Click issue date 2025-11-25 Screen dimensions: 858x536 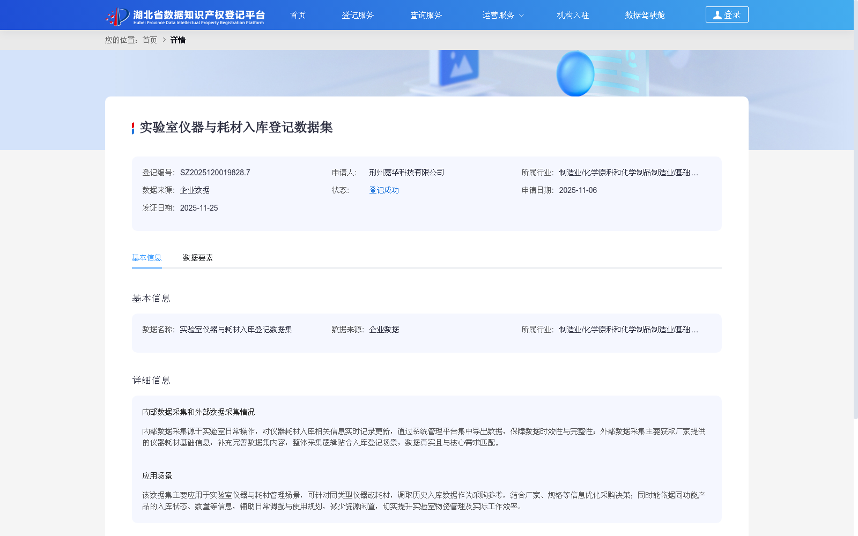199,208
